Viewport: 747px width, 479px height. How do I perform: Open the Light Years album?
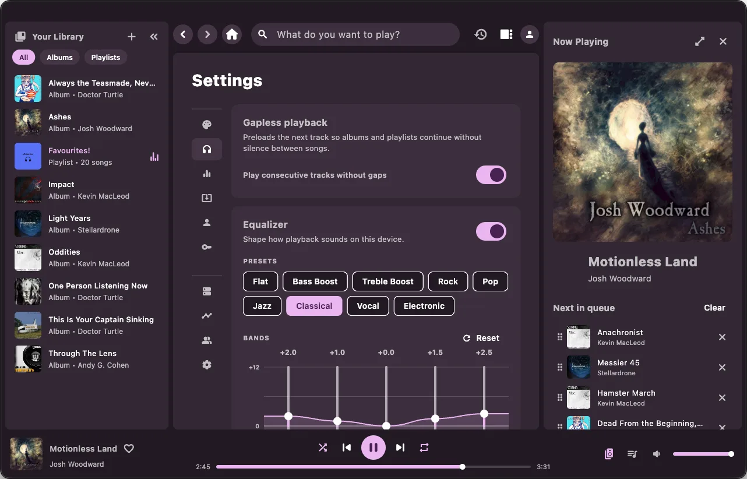pos(87,224)
